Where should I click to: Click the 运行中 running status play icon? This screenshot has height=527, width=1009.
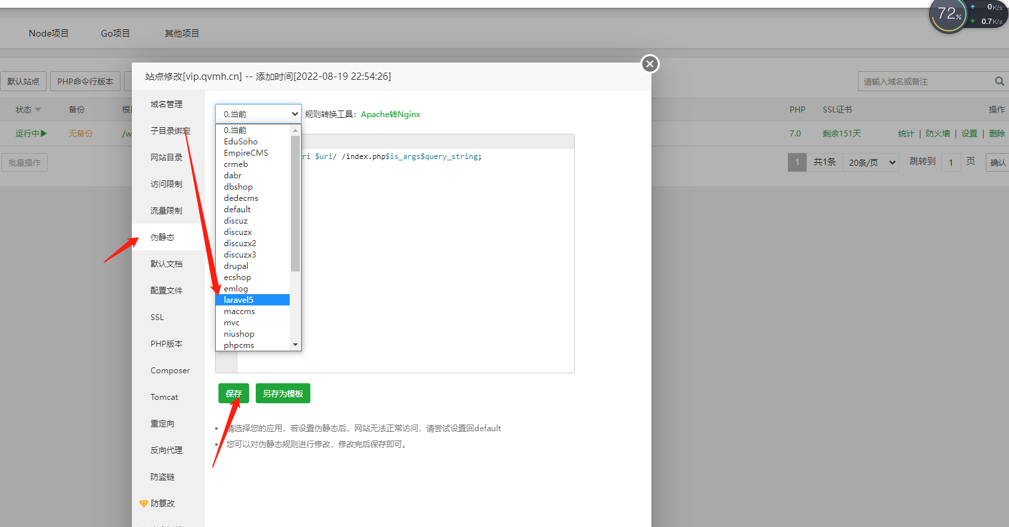tap(44, 133)
